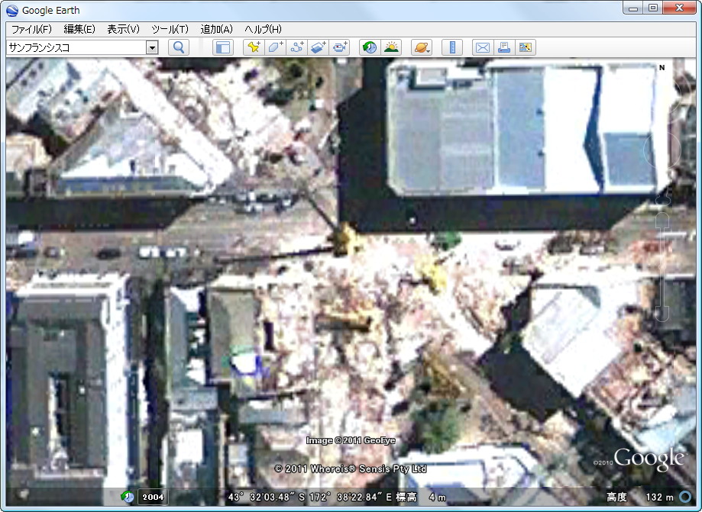Maximize the Google Earth window
The height and width of the screenshot is (512, 702).
653,8
